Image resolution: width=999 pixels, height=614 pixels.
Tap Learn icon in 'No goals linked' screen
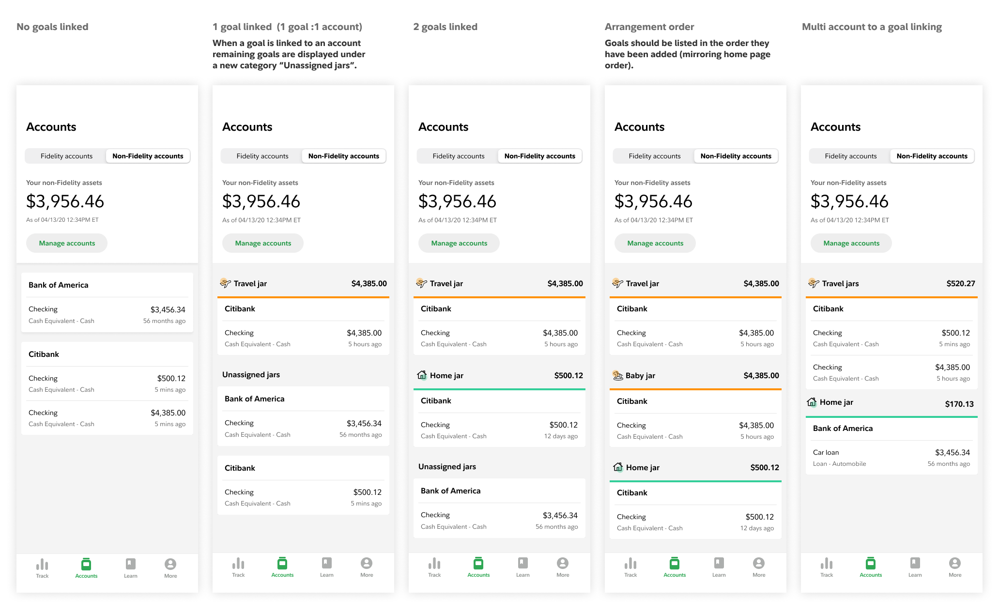pos(130,564)
